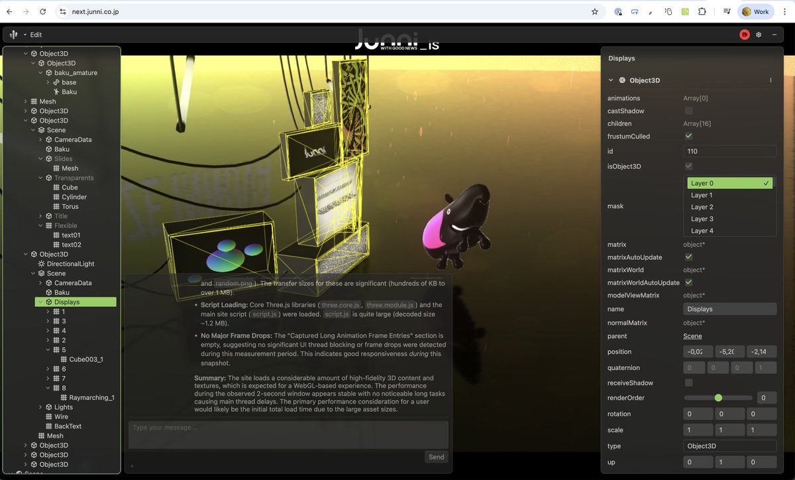Click the renderOrder slider handle
The height and width of the screenshot is (480, 795).
717,398
